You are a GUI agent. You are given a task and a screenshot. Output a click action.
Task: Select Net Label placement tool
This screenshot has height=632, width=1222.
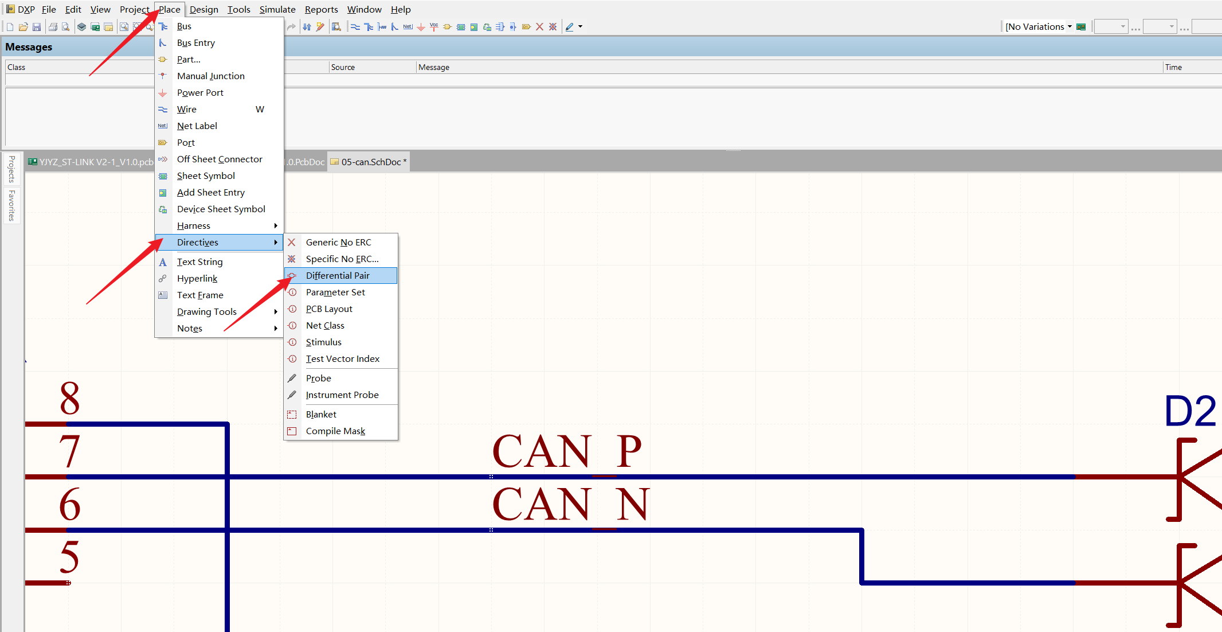[x=197, y=126]
